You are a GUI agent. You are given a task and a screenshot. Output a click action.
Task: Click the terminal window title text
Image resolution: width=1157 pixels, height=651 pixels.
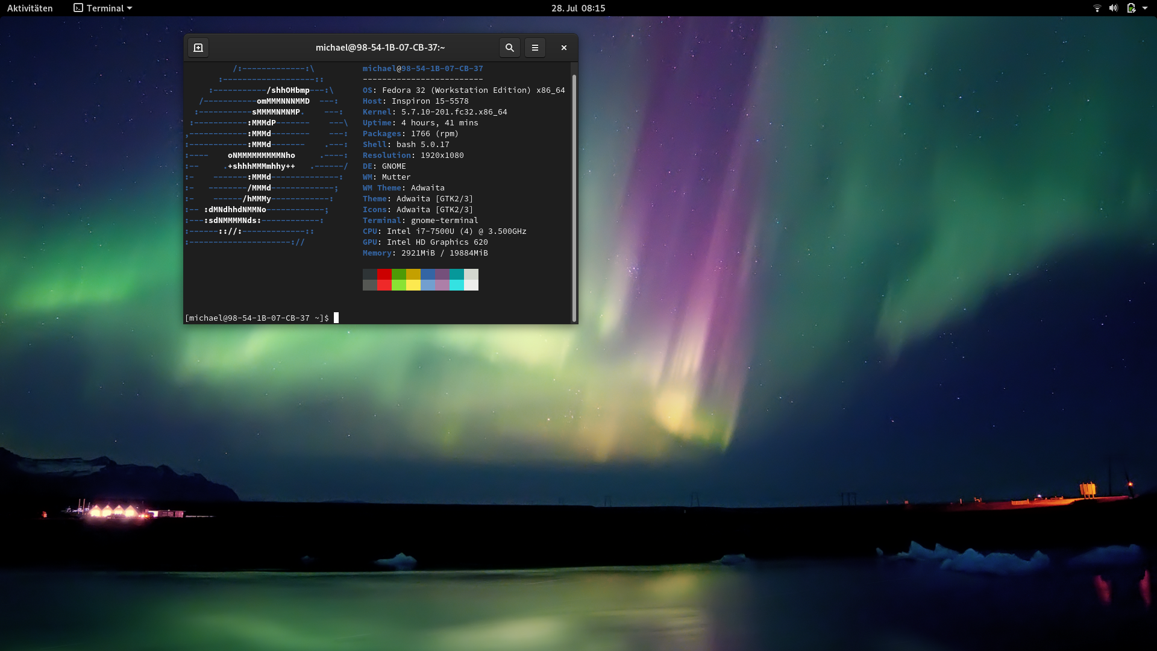[380, 48]
